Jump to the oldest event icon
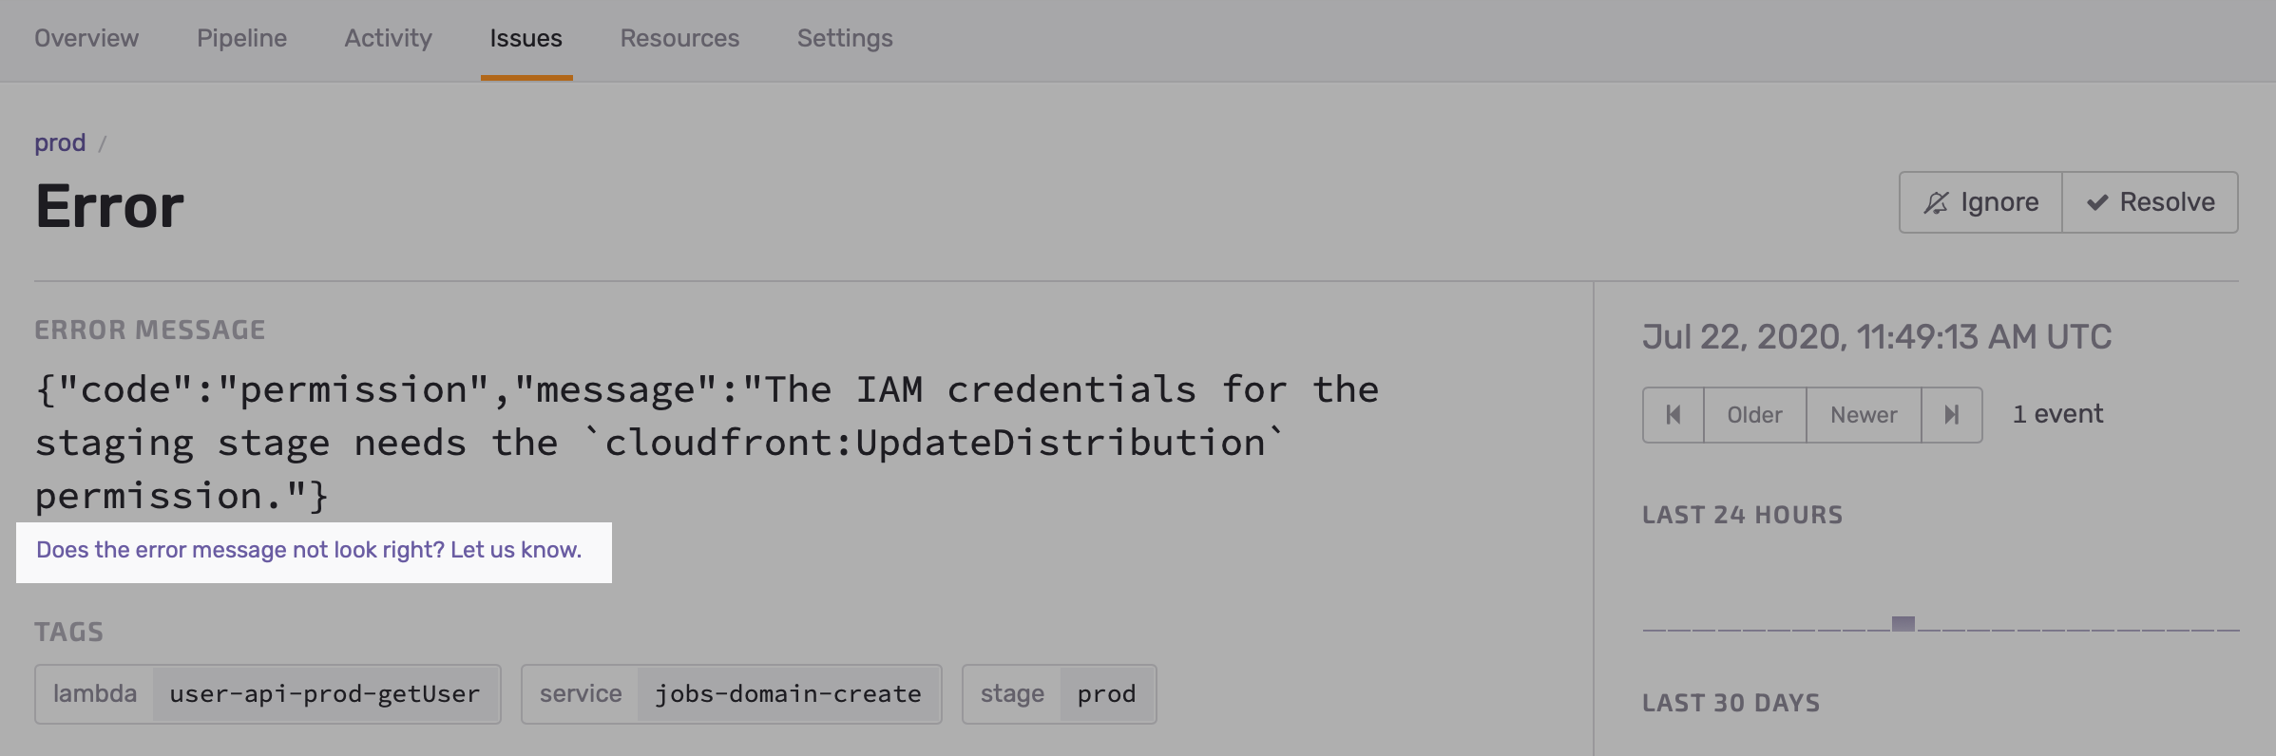Screen dimensions: 2276x756 point(1674,415)
